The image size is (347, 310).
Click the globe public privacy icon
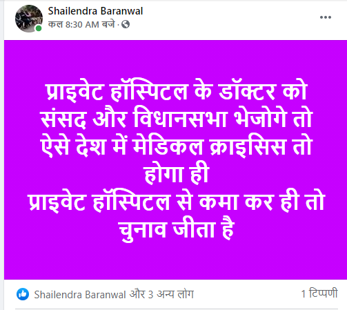(x=126, y=24)
